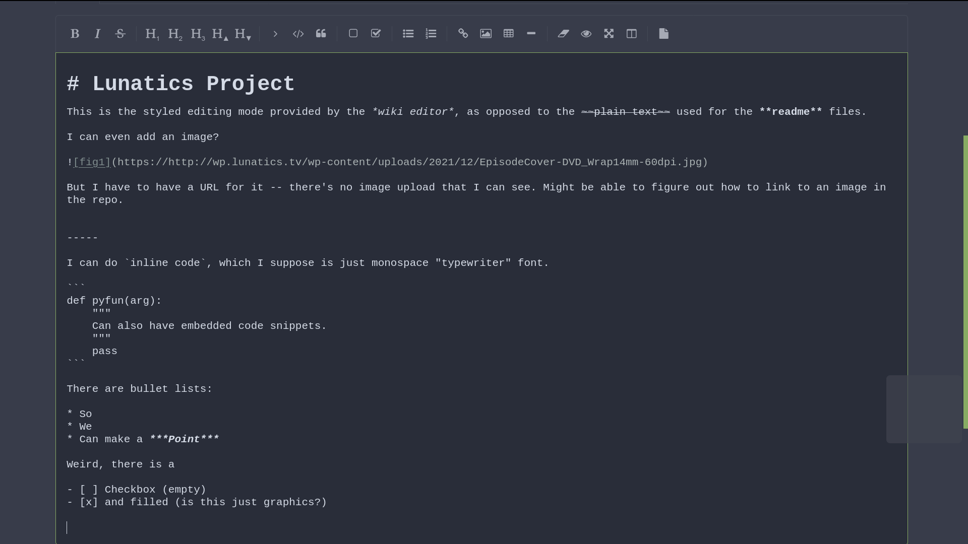Insert a blockquote

pos(321,34)
